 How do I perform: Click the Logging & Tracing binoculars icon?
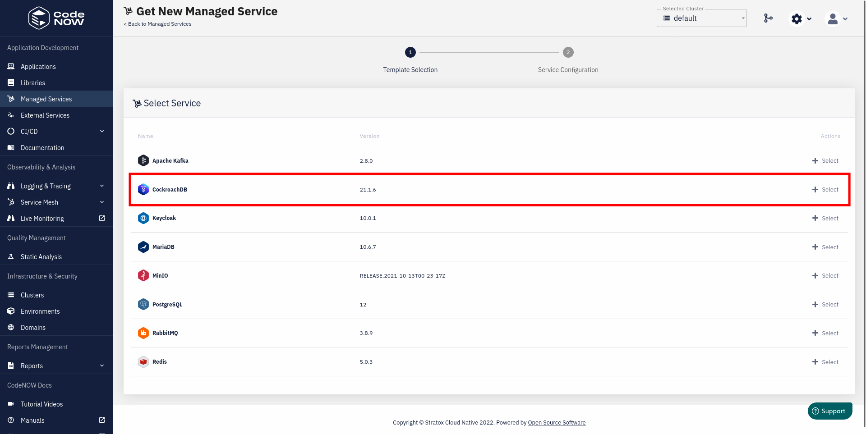coord(11,186)
